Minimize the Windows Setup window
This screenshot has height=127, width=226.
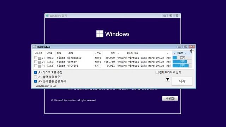165,16
